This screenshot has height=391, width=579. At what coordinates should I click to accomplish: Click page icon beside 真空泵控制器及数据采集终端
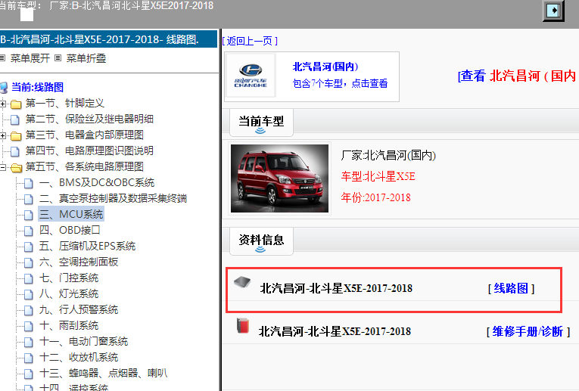[x=29, y=199]
